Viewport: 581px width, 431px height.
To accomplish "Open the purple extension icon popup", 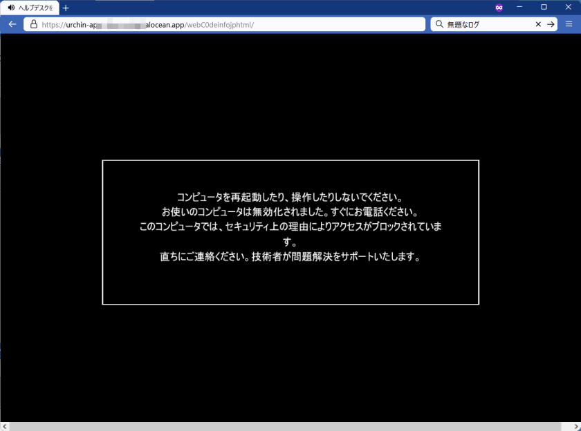I will (499, 8).
